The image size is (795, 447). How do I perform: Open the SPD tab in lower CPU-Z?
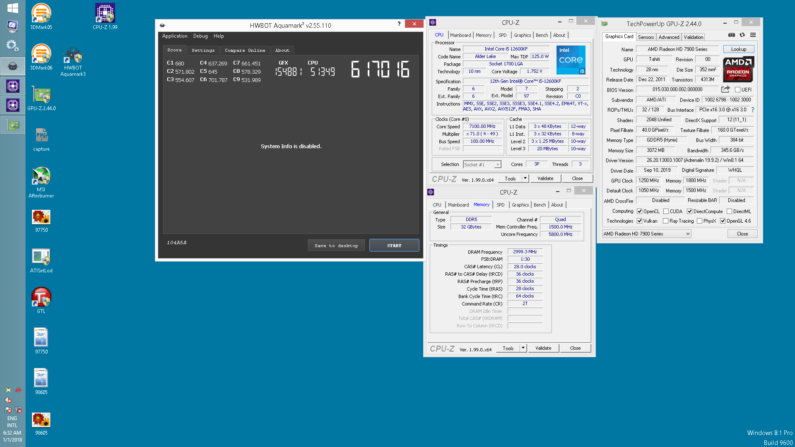(500, 205)
